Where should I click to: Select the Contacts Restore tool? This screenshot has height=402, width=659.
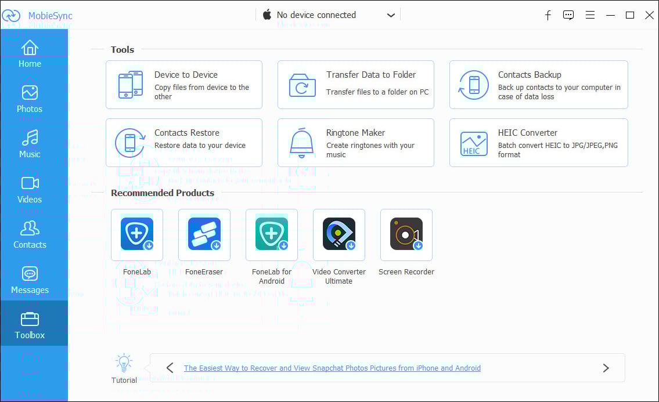tap(183, 143)
